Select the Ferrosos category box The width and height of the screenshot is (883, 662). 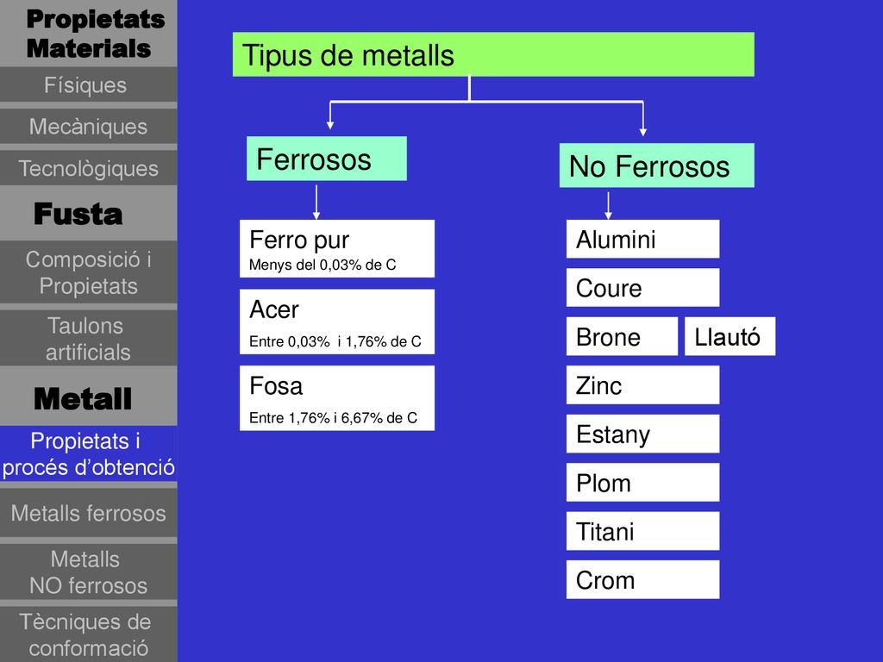(327, 159)
